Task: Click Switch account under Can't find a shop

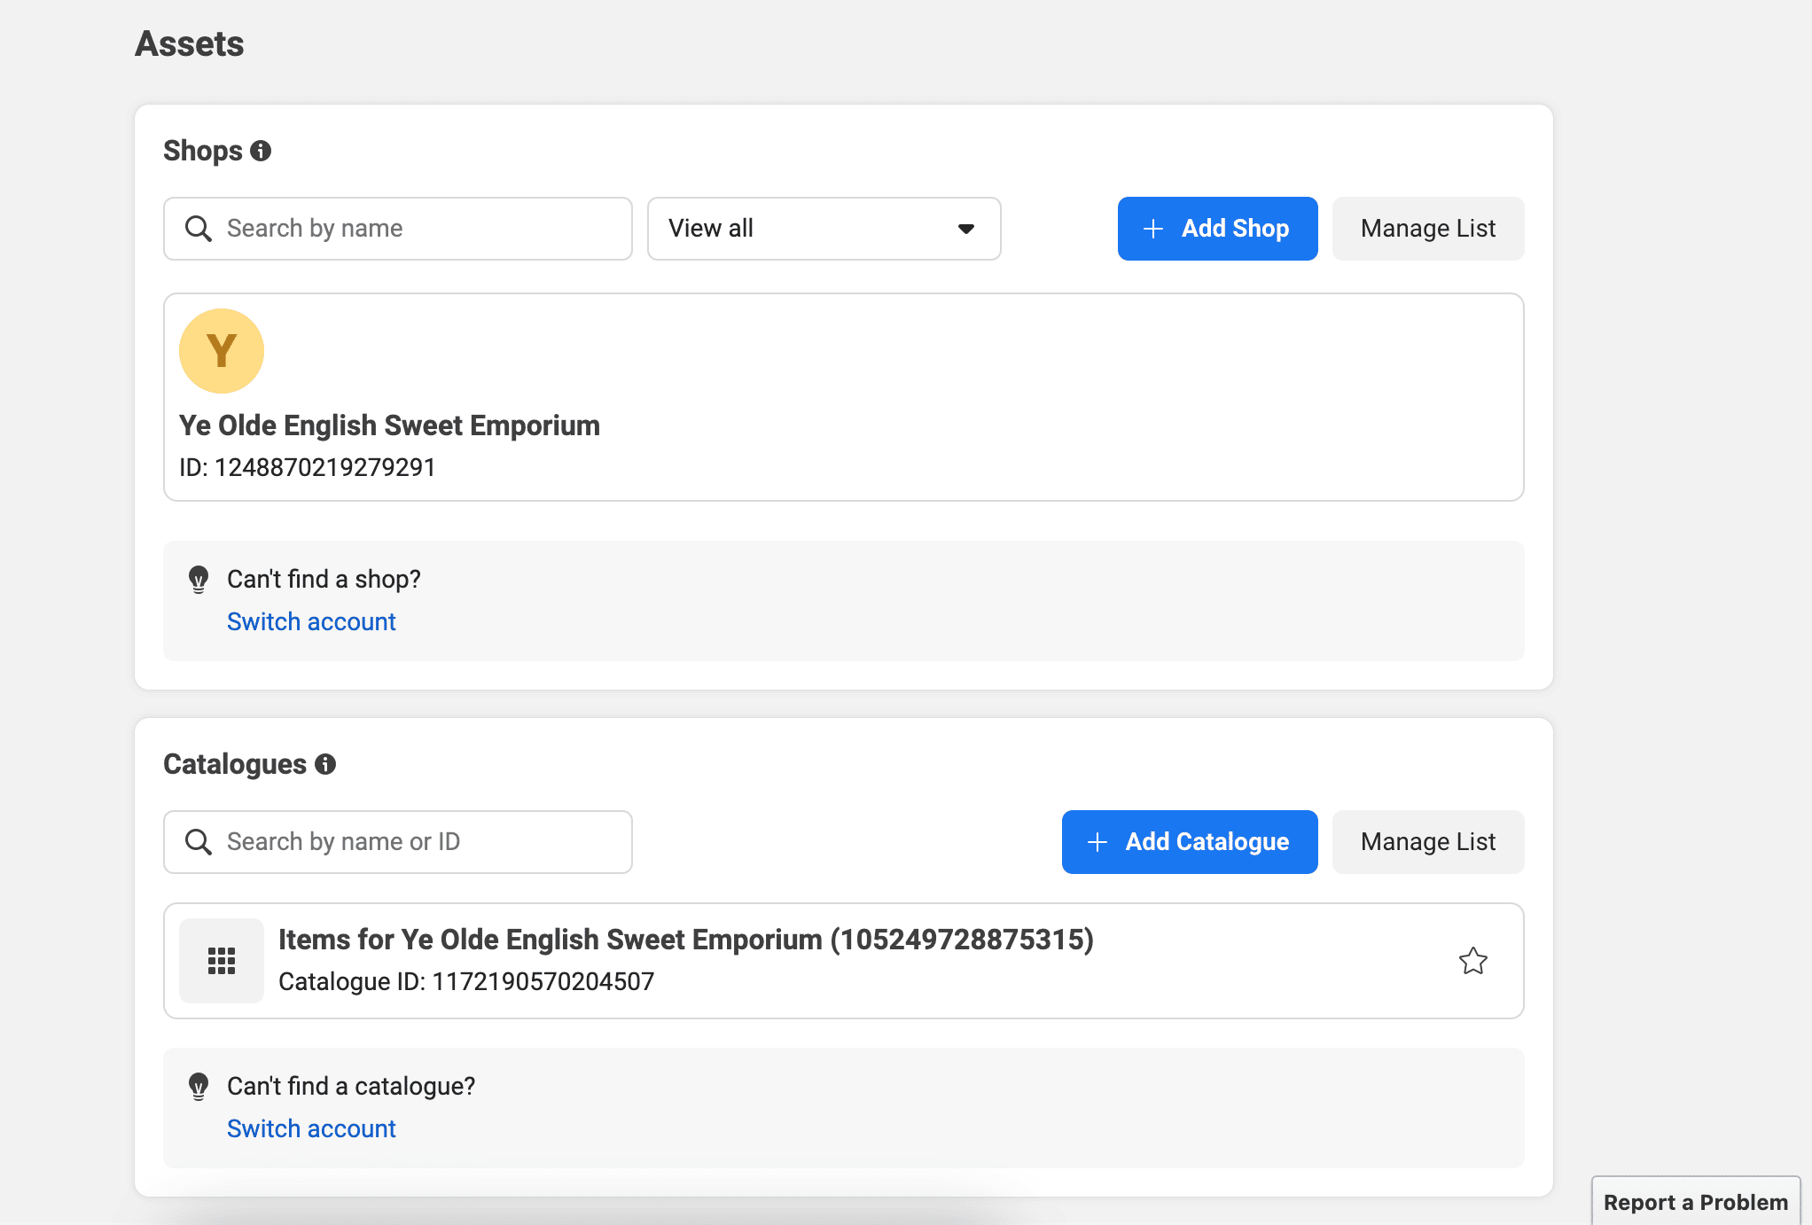Action: [x=311, y=622]
